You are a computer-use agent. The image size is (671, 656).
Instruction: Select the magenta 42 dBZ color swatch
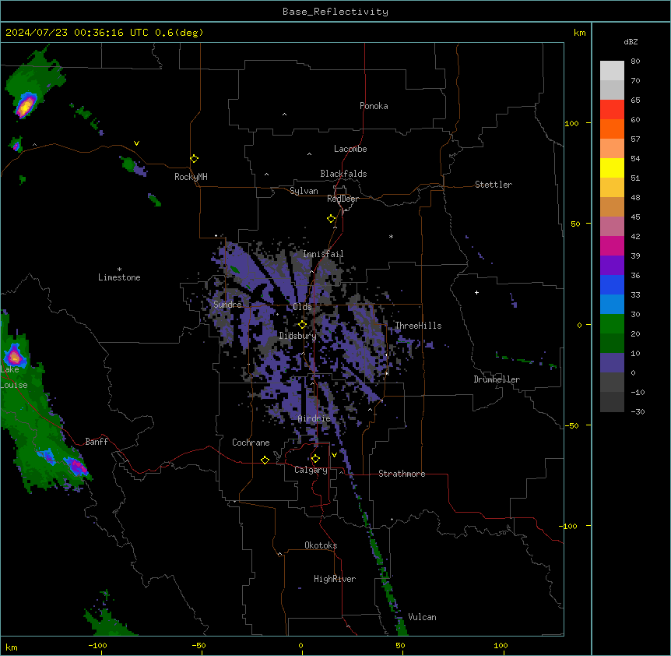(x=612, y=245)
